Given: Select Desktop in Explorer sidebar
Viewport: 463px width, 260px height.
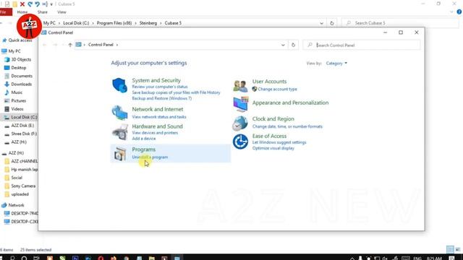Looking at the screenshot, I should 19,68.
